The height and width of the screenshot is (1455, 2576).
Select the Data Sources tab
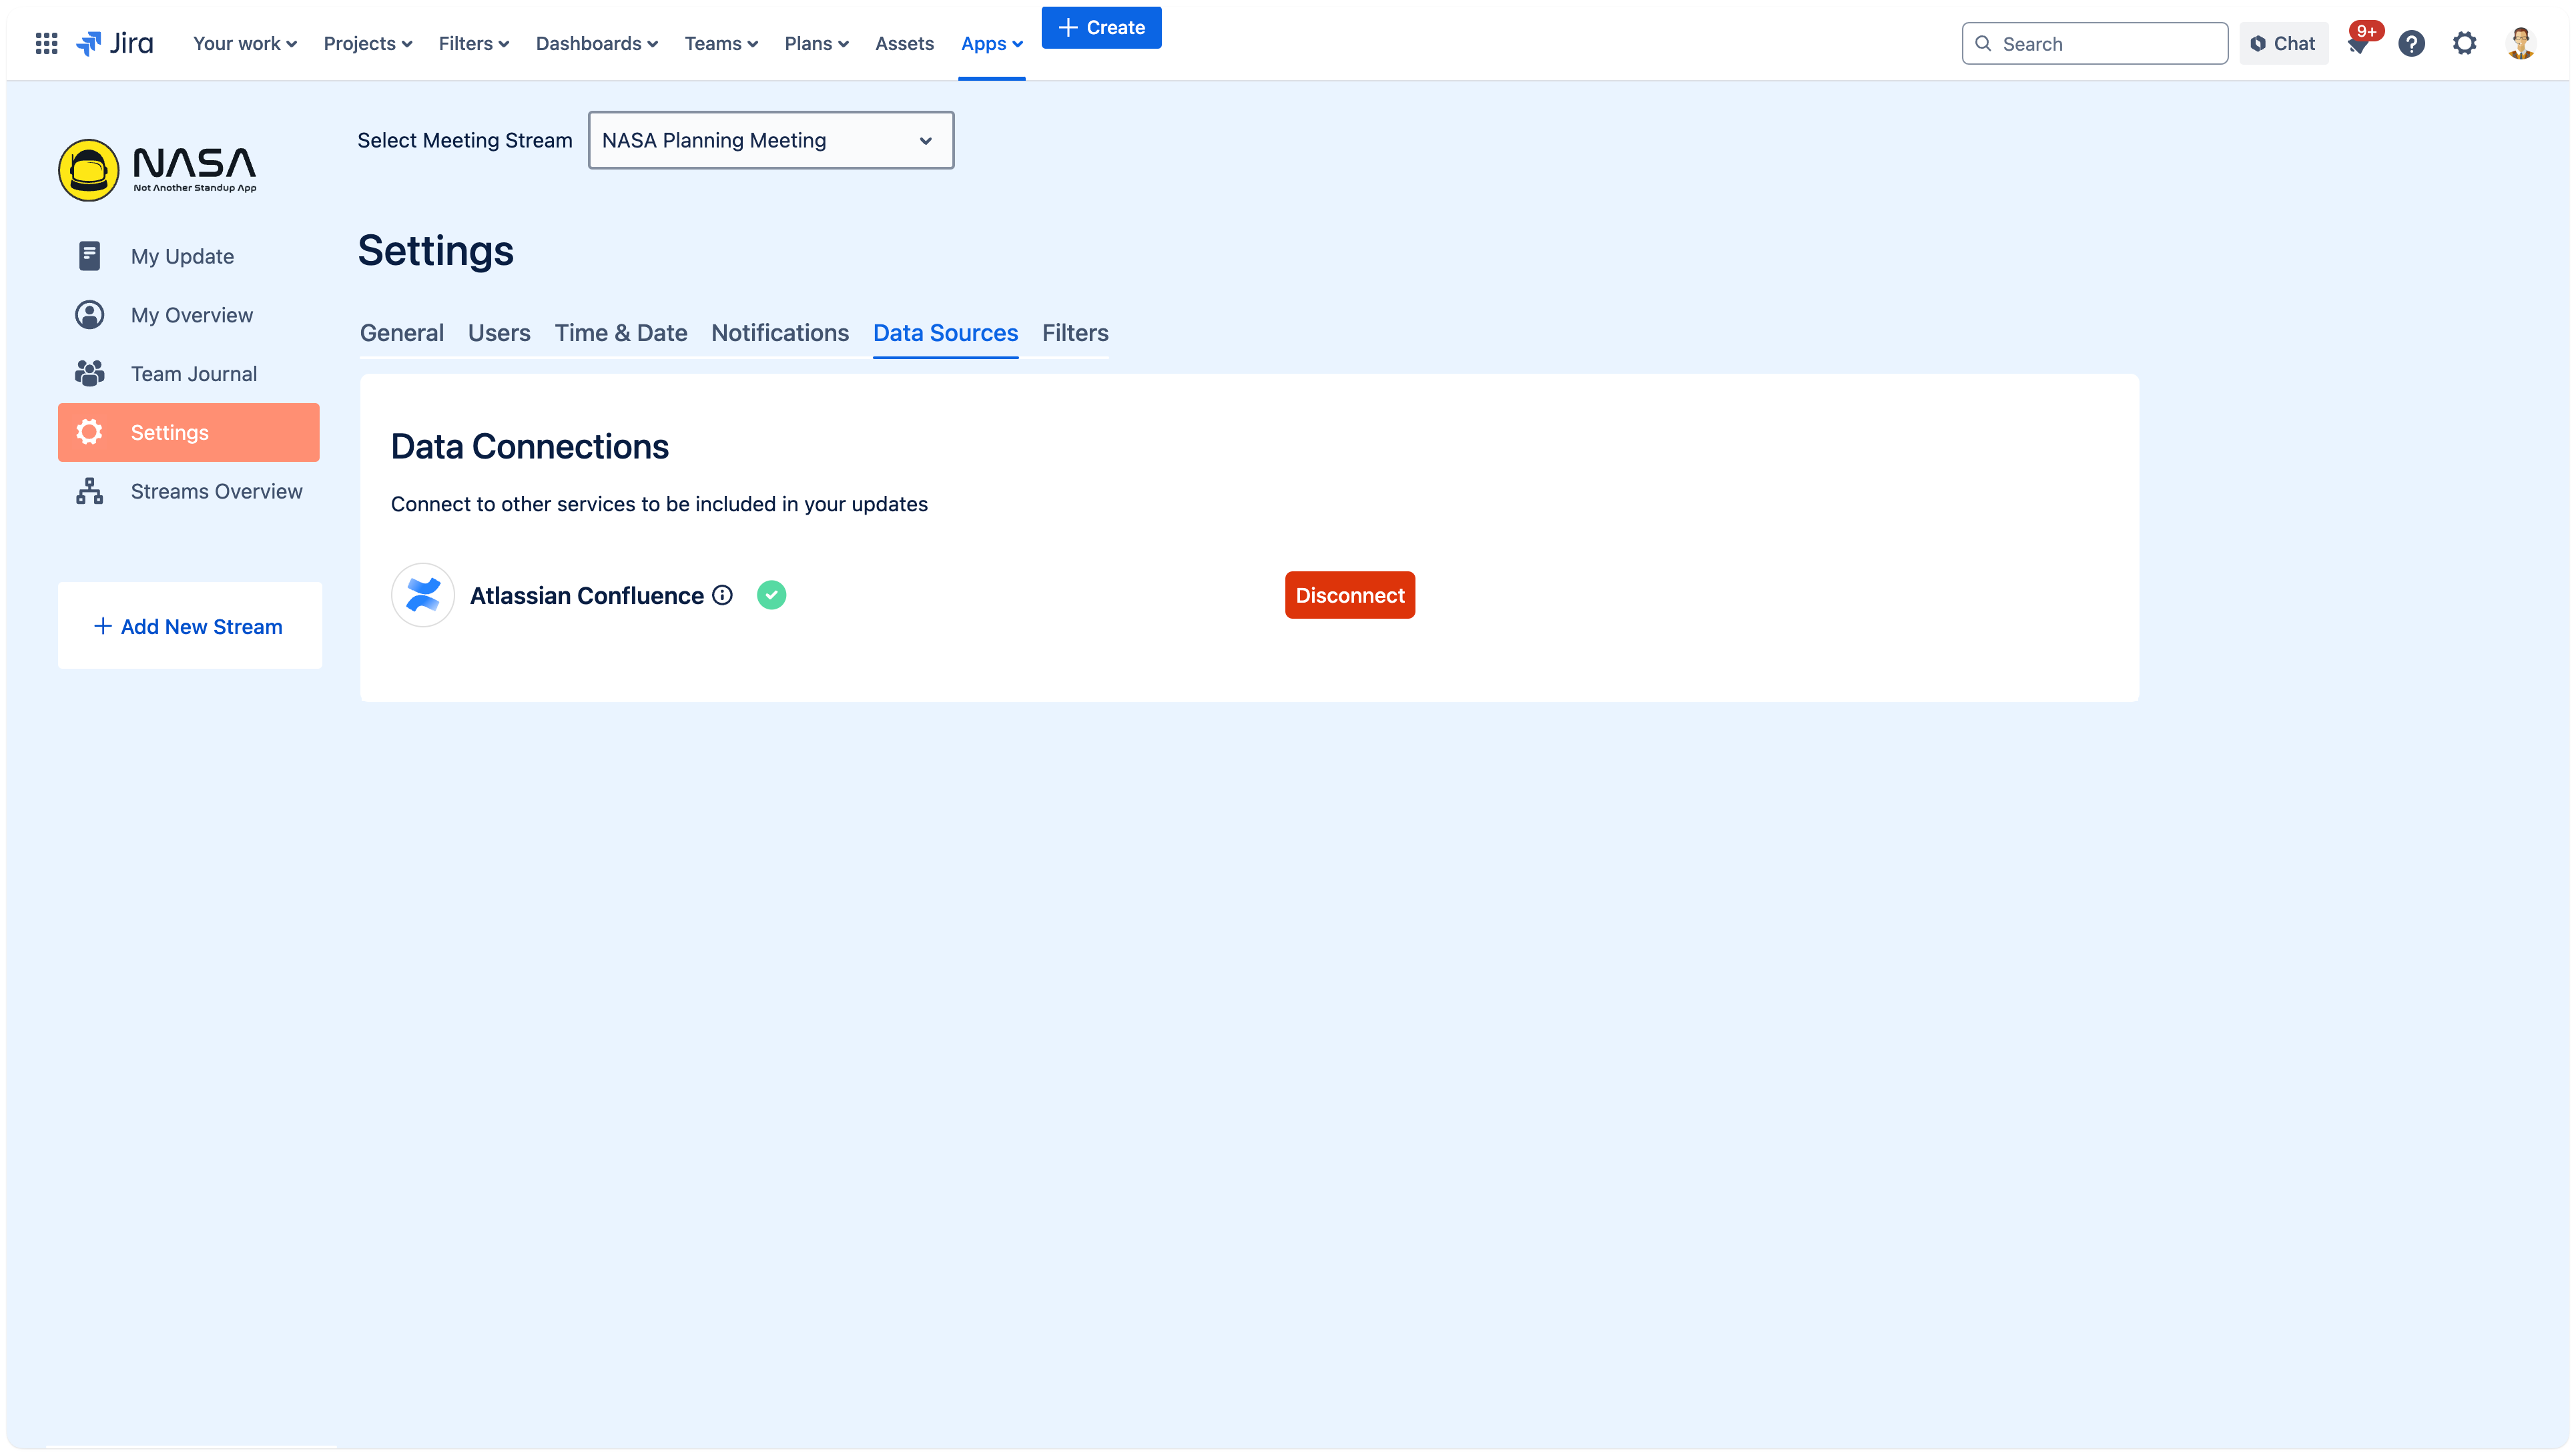[x=945, y=333]
